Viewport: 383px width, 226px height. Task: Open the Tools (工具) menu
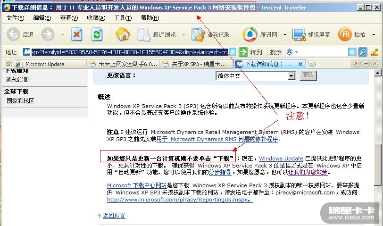click(123, 18)
